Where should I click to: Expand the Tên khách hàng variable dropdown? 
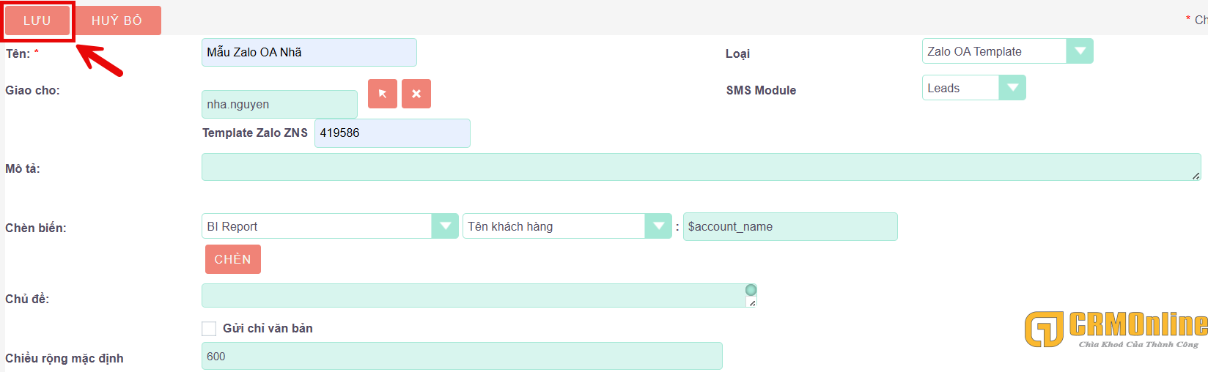(x=658, y=226)
